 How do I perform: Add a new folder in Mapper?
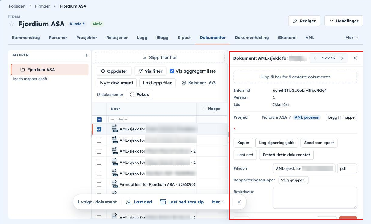[x=86, y=55]
